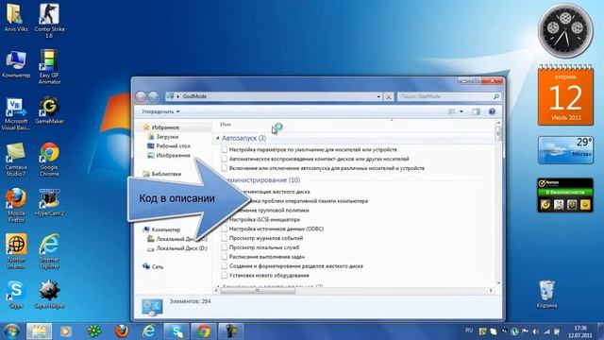Image resolution: width=604 pixels, height=340 pixels.
Task: Open the Корзина recycle bin
Action: (546, 294)
